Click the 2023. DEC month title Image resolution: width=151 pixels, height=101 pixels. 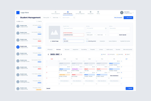click(x=55, y=54)
